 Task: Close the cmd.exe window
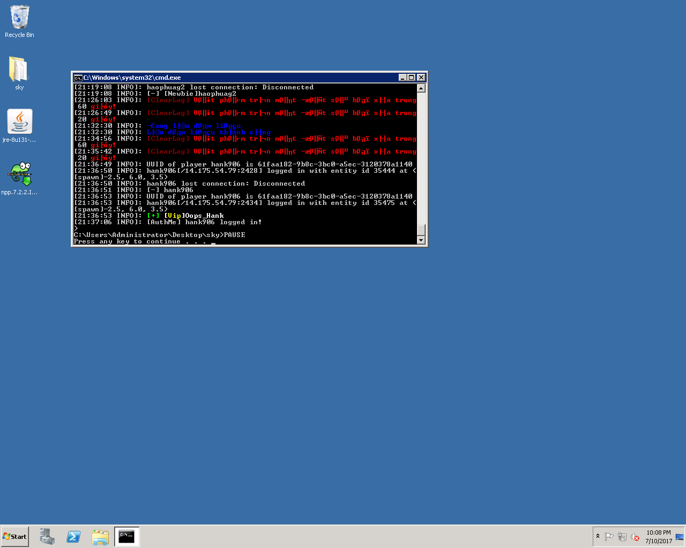click(421, 78)
